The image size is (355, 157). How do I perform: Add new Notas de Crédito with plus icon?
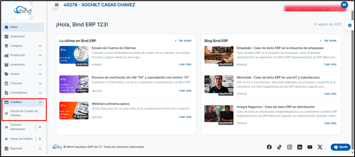(40, 139)
